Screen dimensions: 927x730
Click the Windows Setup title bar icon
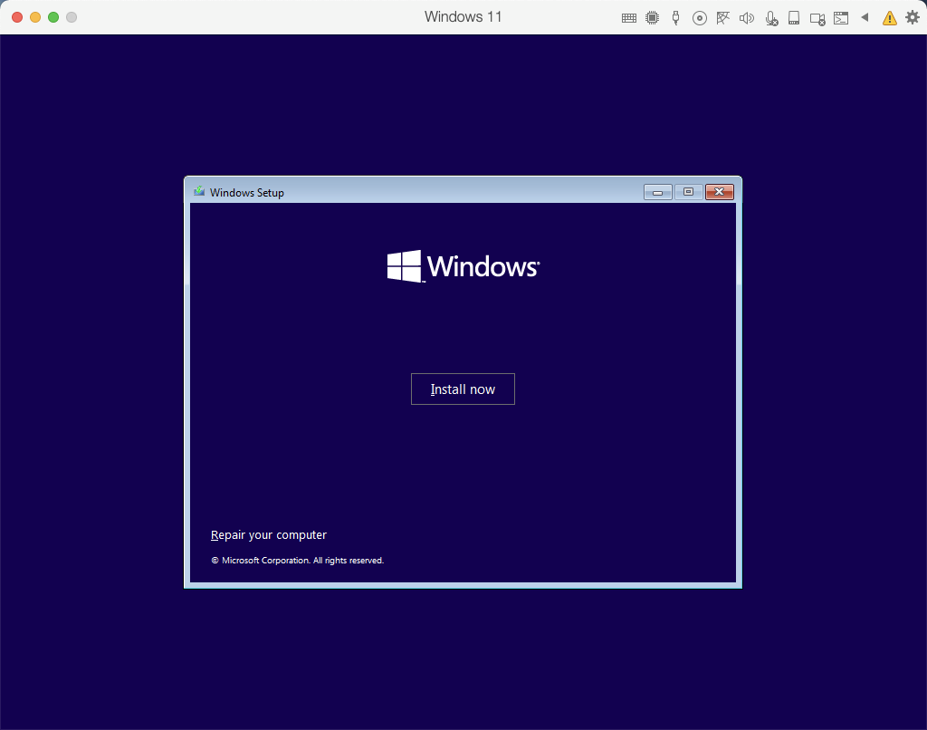coord(199,191)
